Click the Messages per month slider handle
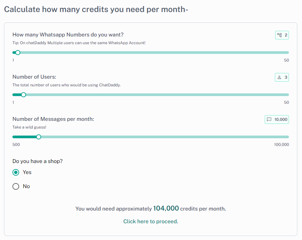Image resolution: width=302 pixels, height=240 pixels. point(39,137)
